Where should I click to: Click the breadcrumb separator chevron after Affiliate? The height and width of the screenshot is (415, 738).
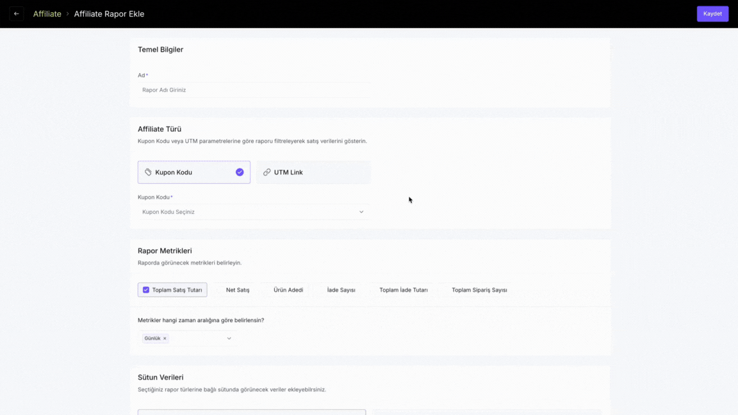tap(68, 13)
